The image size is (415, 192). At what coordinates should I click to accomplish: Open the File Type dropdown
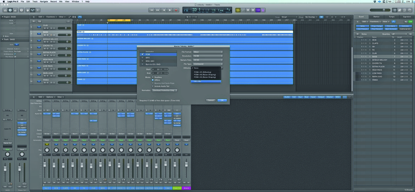(x=207, y=64)
